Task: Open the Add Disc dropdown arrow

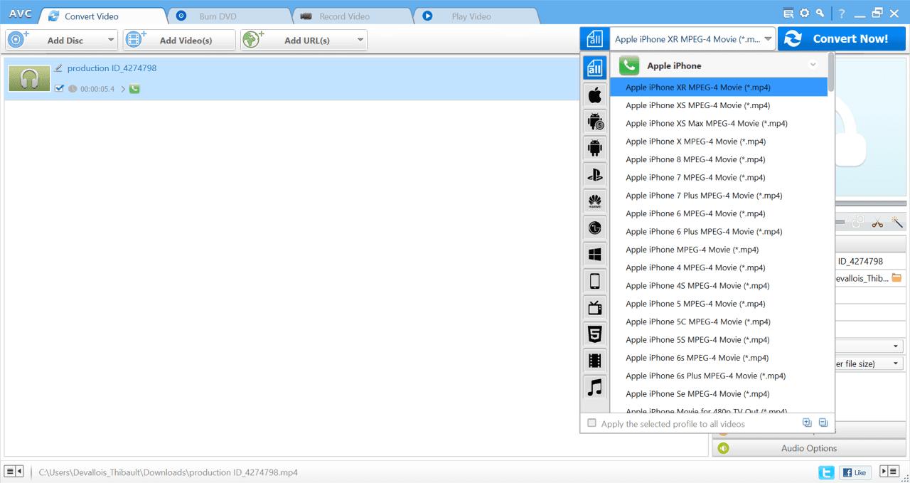Action: pos(111,40)
